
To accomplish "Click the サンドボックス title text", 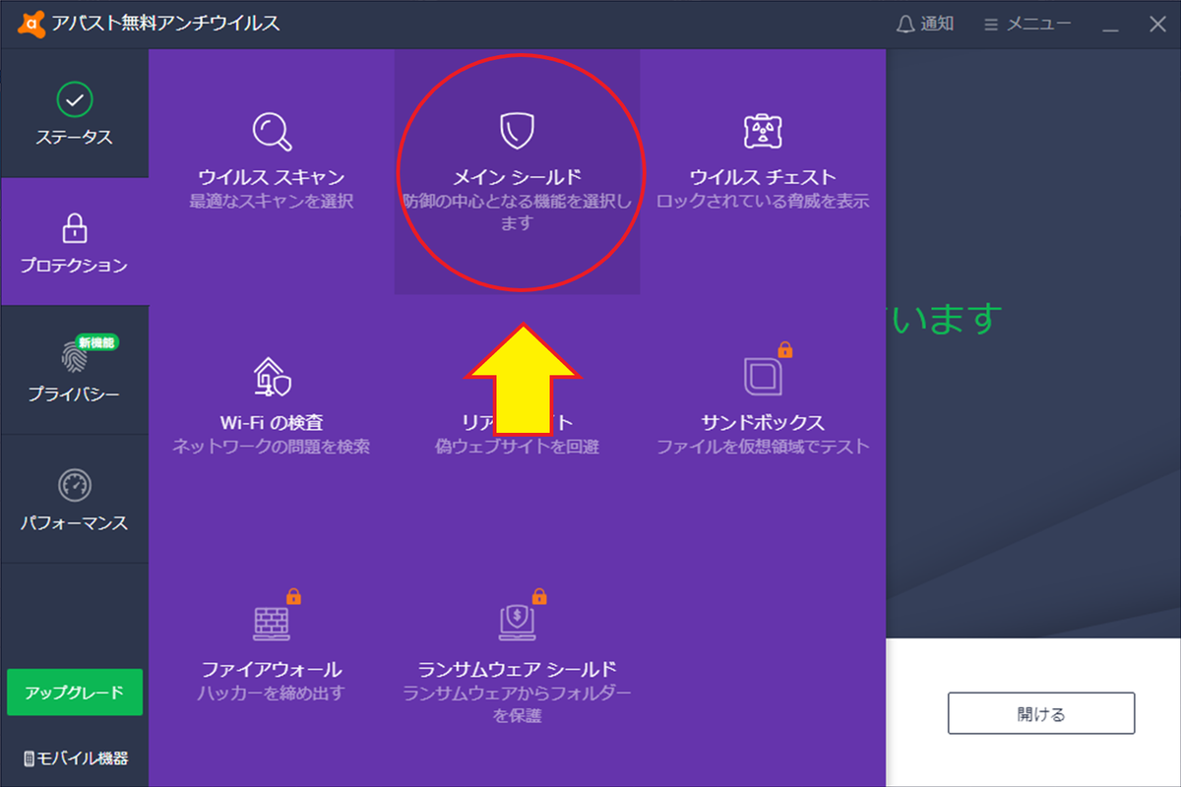I will click(763, 423).
